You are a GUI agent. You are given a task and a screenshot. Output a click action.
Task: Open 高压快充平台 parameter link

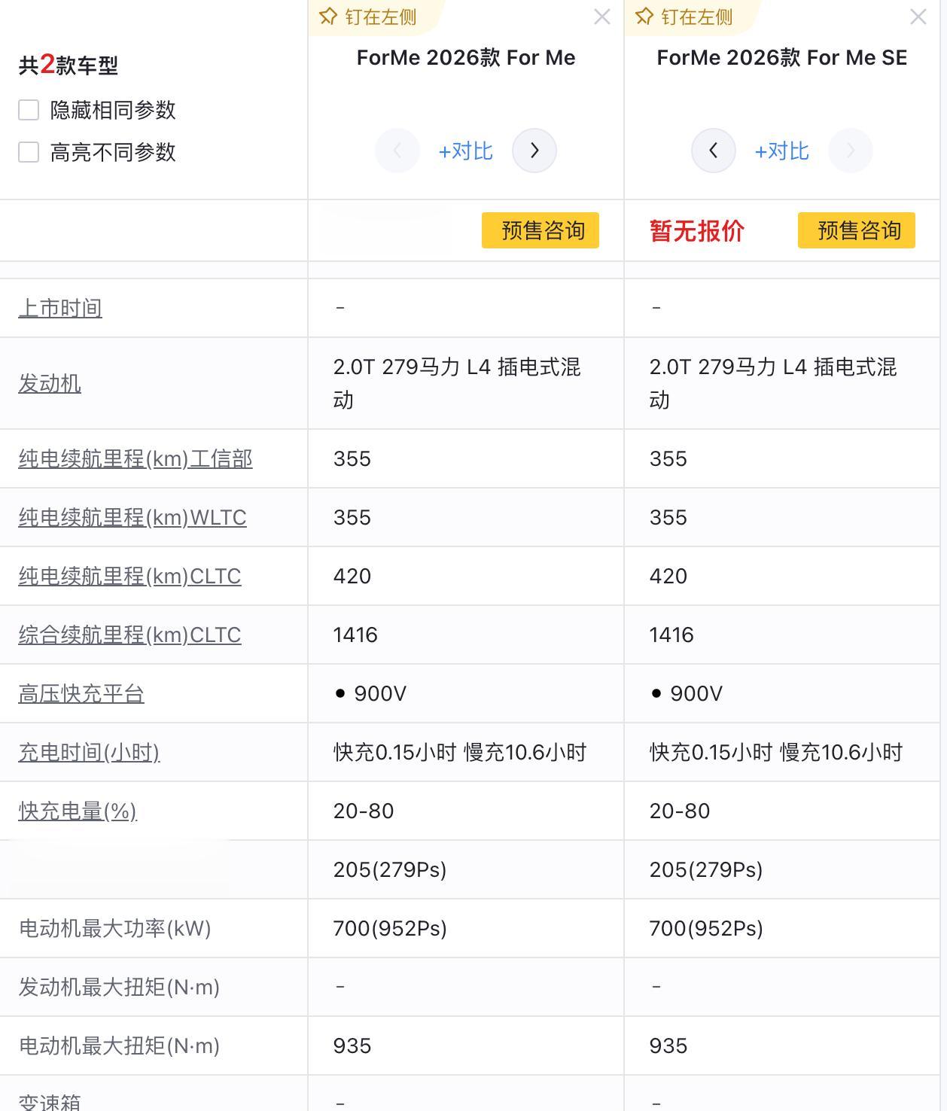tap(81, 693)
